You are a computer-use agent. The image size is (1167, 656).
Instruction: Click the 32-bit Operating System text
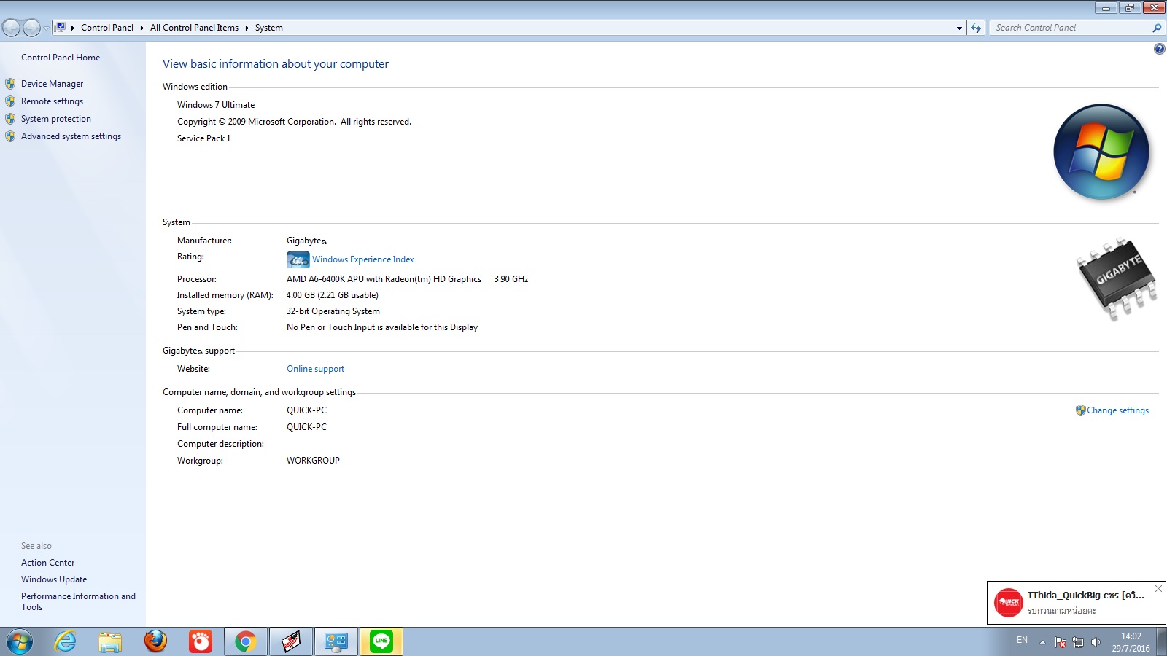333,311
